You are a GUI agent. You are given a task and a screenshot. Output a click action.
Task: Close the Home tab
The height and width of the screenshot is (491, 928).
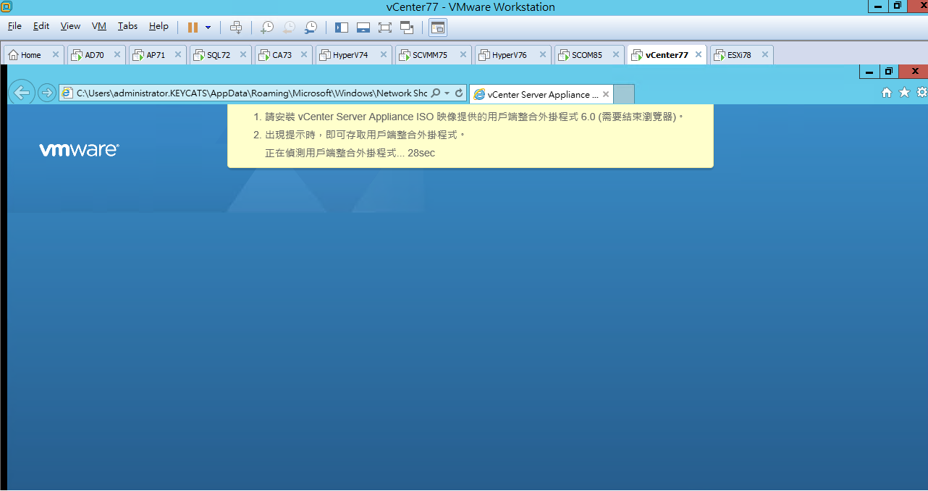(56, 54)
